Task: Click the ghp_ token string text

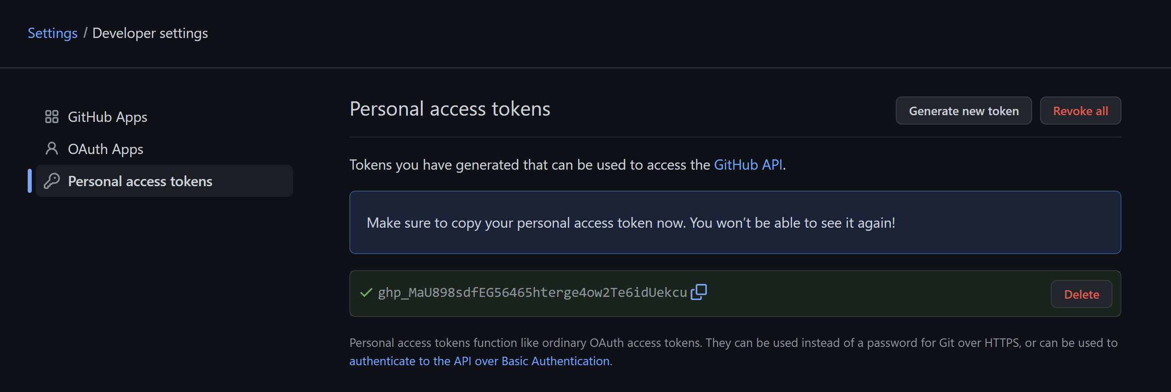Action: [x=532, y=292]
